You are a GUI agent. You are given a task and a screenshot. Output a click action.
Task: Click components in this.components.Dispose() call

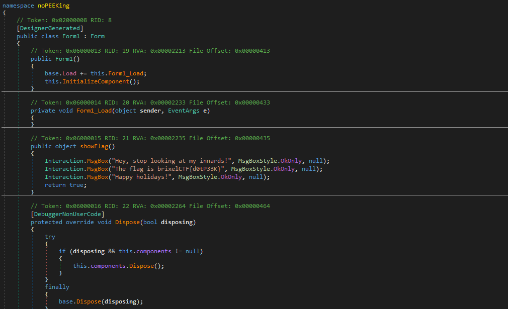pyautogui.click(x=108, y=266)
